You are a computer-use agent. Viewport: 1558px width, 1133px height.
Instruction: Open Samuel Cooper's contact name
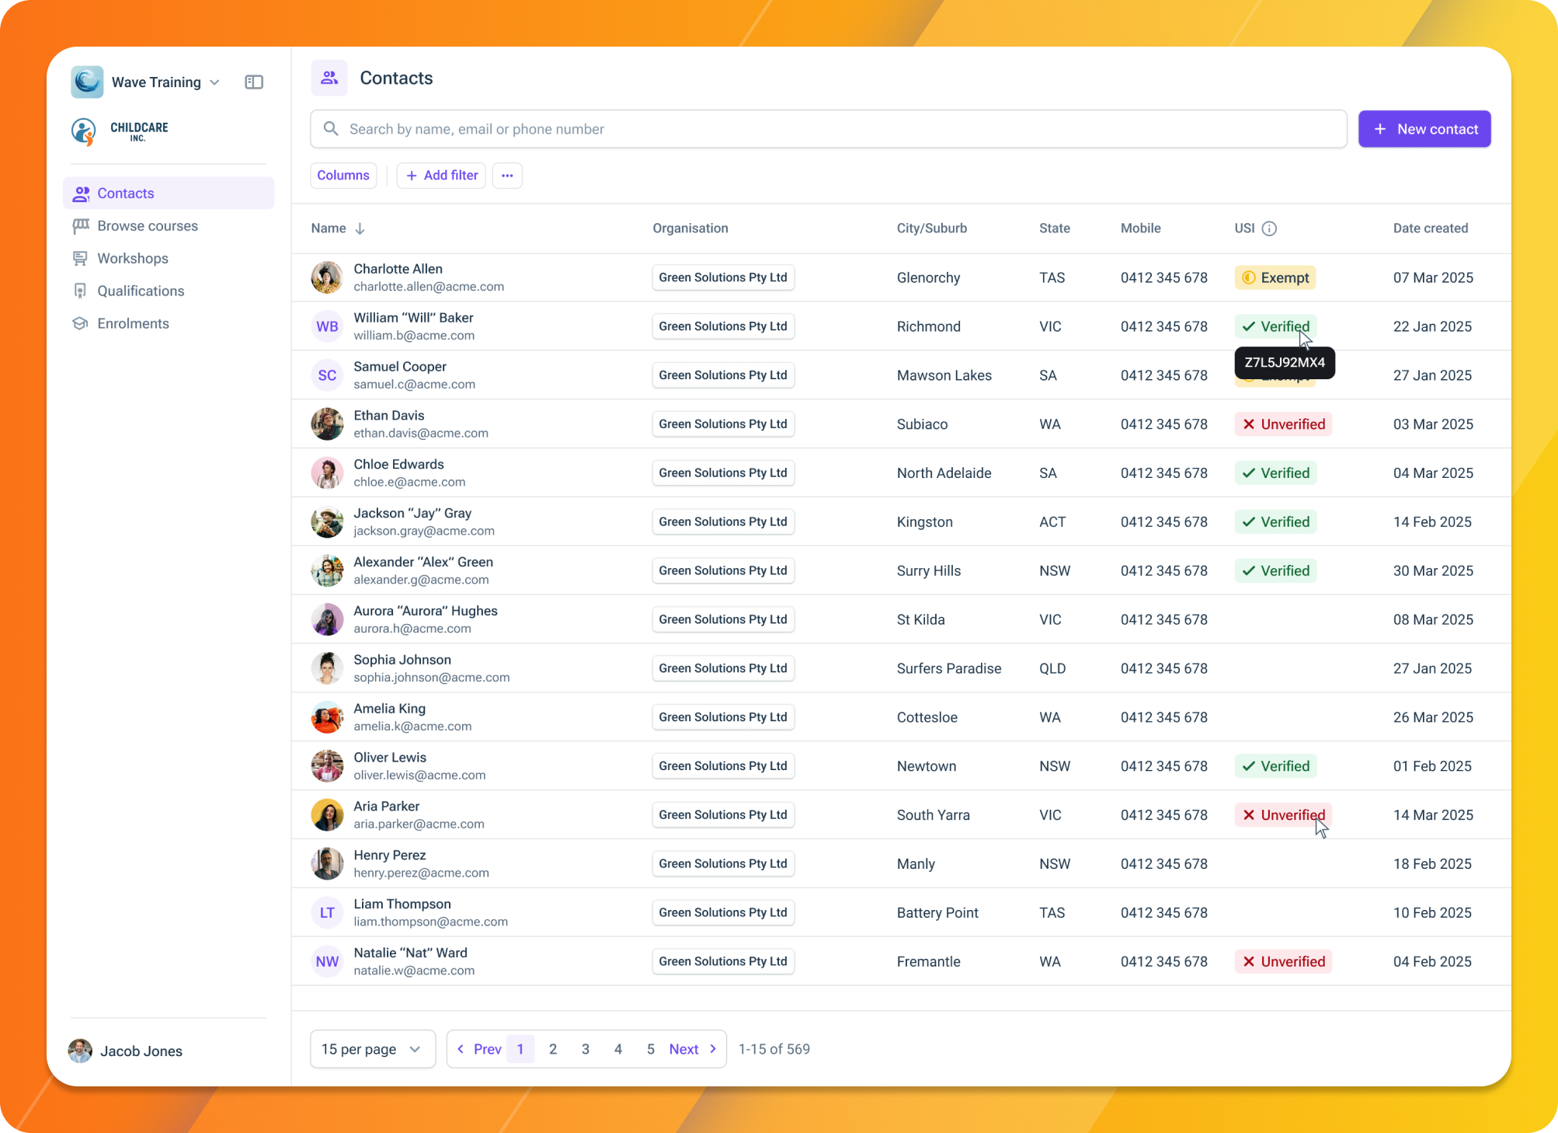pyautogui.click(x=400, y=367)
